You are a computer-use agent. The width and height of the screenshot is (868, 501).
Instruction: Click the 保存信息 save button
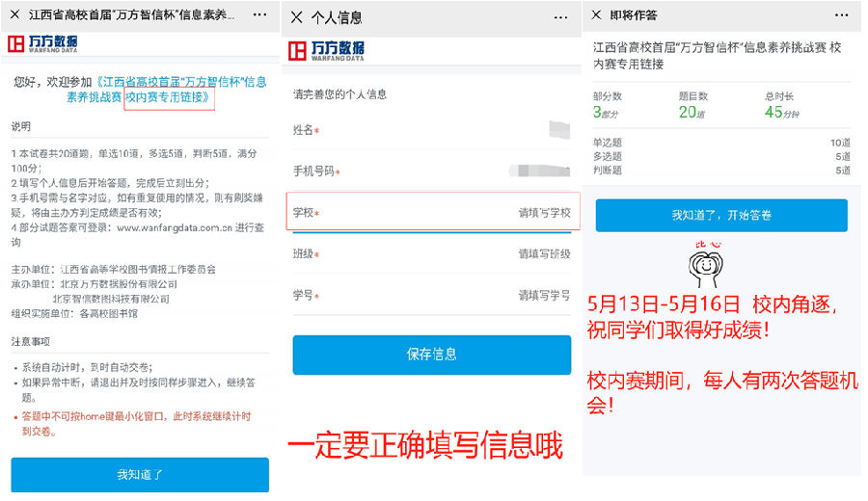coord(432,355)
